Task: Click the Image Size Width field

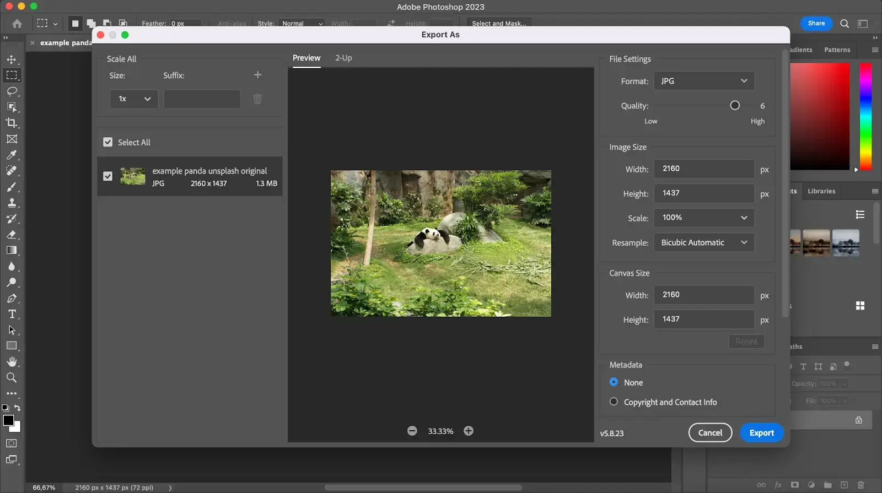Action: pos(704,169)
